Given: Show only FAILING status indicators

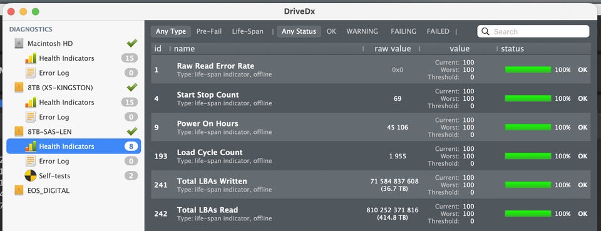Looking at the screenshot, I should (x=404, y=31).
